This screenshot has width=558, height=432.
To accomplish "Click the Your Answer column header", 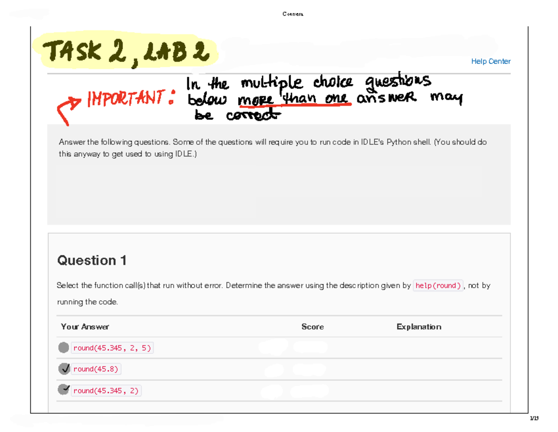I will tap(85, 327).
